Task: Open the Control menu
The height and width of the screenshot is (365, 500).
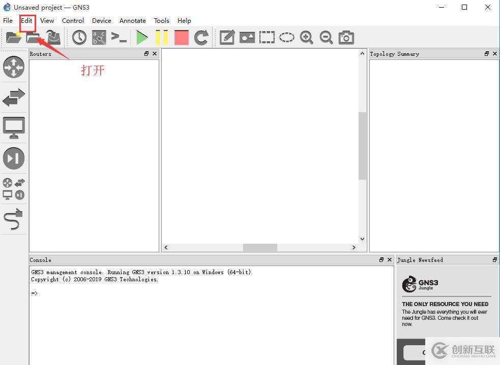Action: coord(73,21)
